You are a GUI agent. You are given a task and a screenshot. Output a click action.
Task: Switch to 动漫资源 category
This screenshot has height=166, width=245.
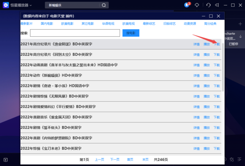190,24
